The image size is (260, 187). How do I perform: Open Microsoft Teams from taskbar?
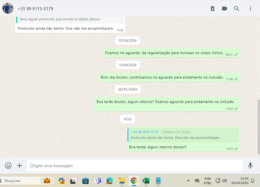(x=98, y=181)
